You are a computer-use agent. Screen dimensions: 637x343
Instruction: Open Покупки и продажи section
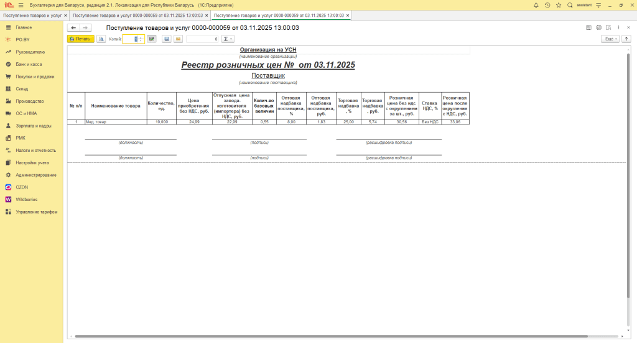pos(35,77)
